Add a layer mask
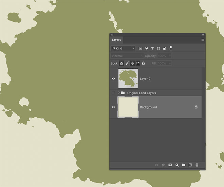This screenshot has width=224, height=187. (x=170, y=165)
